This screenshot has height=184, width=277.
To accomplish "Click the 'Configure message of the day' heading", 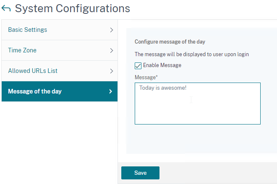I will 170,41.
